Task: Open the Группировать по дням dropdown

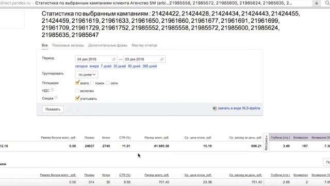Action: click(x=87, y=74)
